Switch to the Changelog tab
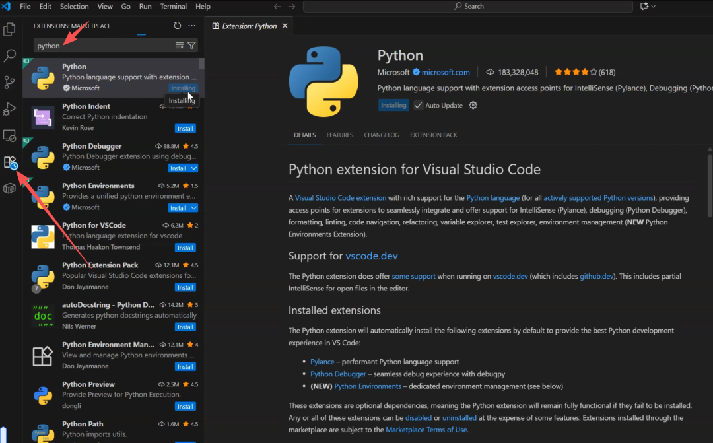This screenshot has height=443, width=713. pyautogui.click(x=382, y=135)
